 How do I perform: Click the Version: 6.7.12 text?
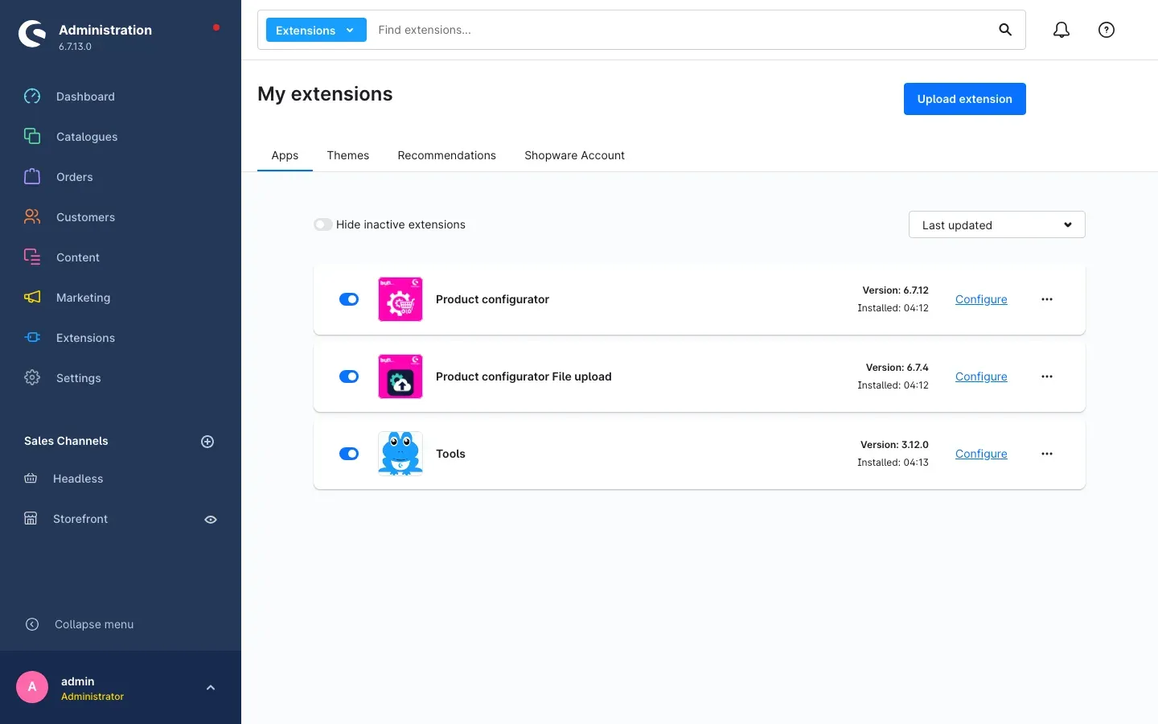895,290
